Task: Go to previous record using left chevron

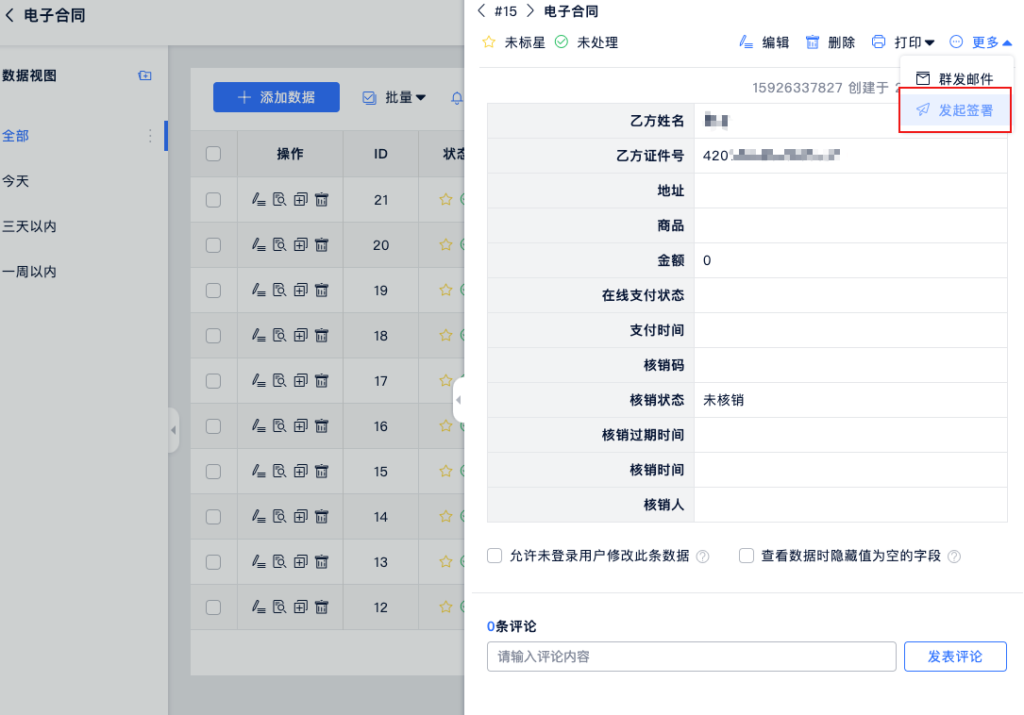Action: click(x=482, y=11)
